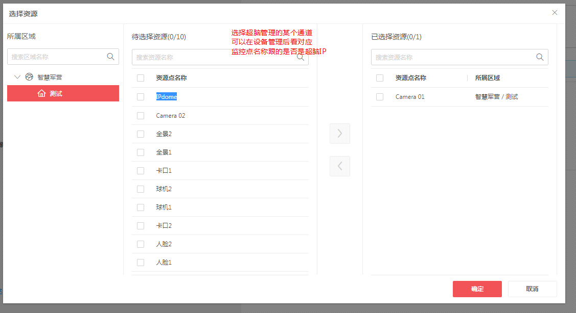Screen dimensions: 576x313
Task: Collapse the 智慧军营 tree node
Action: pos(17,76)
